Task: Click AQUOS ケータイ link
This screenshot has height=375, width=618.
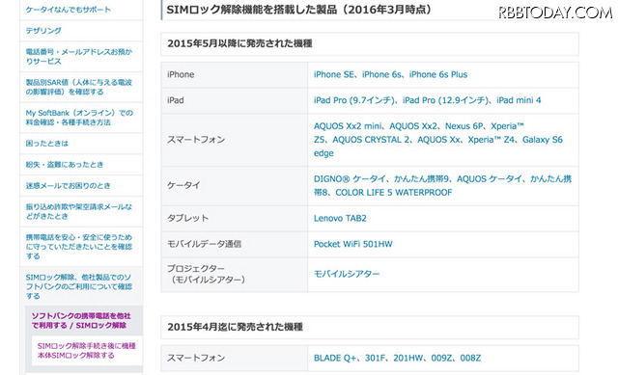Action: tap(490, 179)
